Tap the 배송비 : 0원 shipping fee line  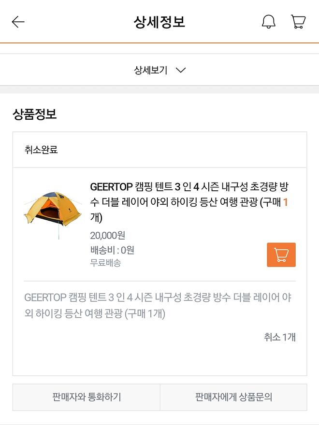coord(112,250)
